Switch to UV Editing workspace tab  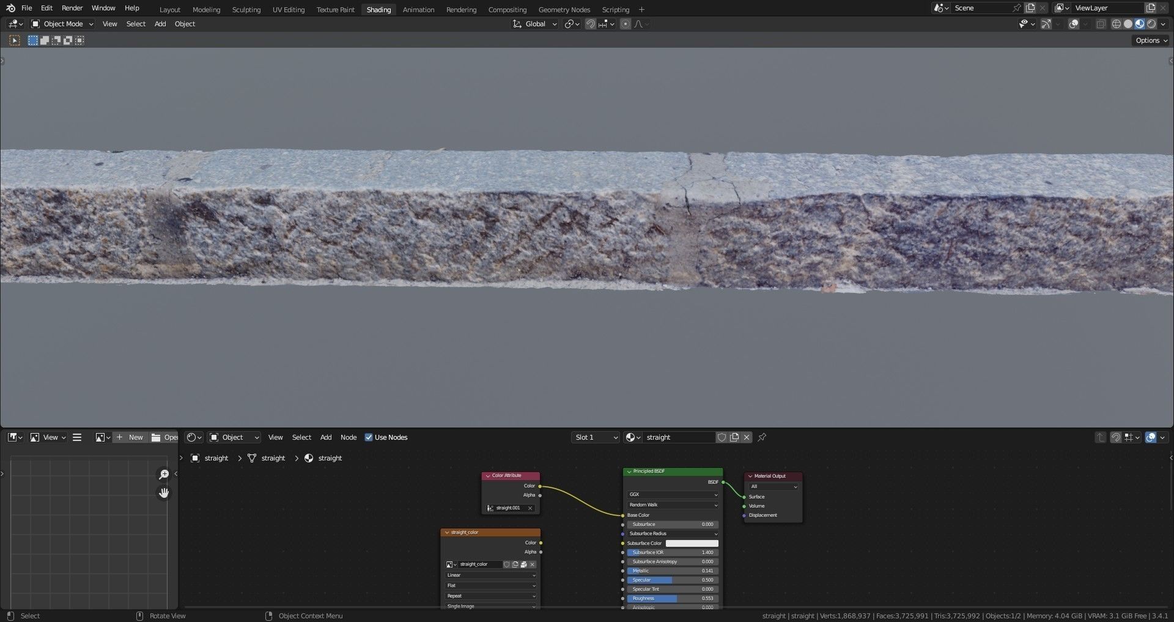pyautogui.click(x=289, y=10)
